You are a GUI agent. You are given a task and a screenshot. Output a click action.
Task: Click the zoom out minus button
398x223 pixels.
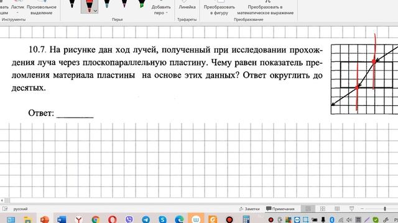pos(362,209)
